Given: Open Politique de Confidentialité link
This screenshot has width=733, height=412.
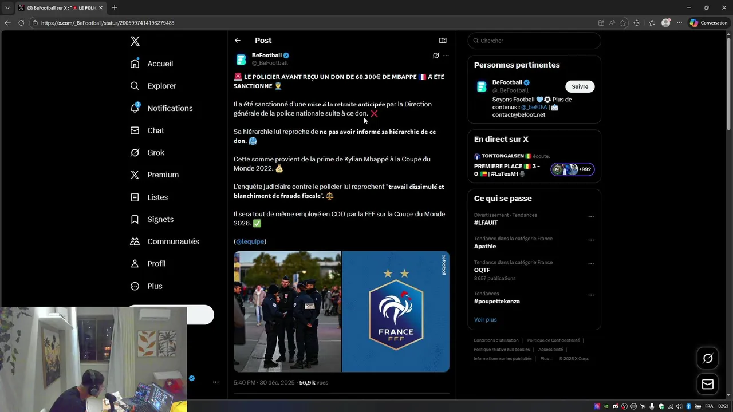Looking at the screenshot, I should [x=553, y=340].
